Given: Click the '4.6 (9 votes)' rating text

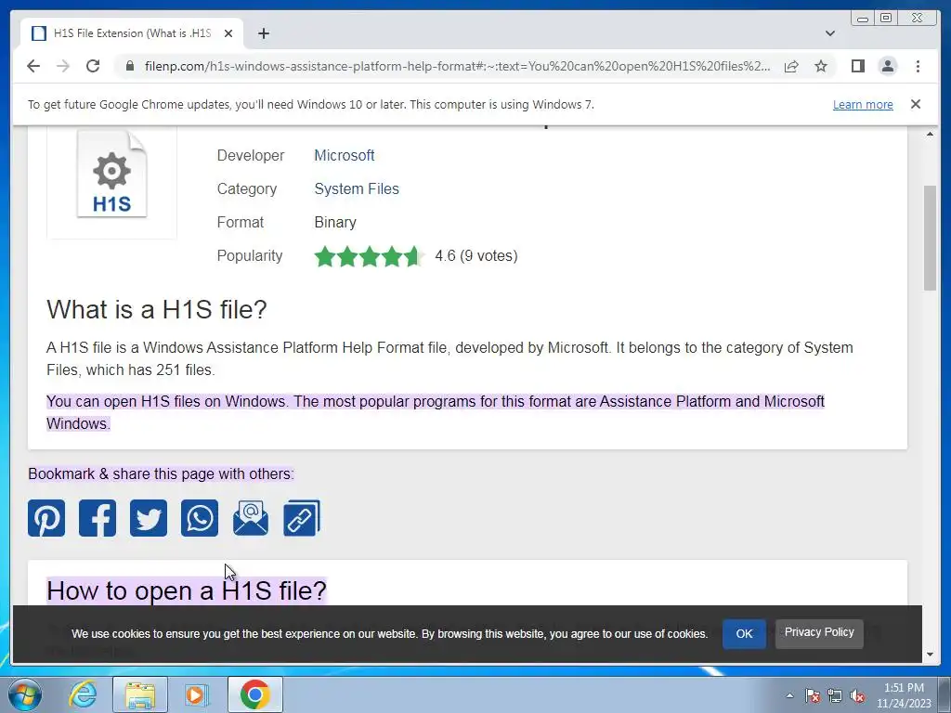Looking at the screenshot, I should point(476,256).
